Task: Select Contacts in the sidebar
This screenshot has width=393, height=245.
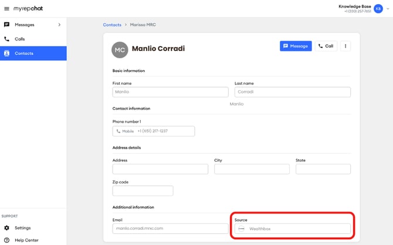Action: click(x=33, y=53)
